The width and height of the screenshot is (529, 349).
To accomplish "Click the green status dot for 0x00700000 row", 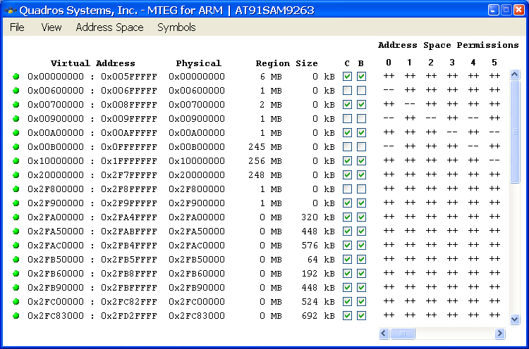I will click(16, 105).
